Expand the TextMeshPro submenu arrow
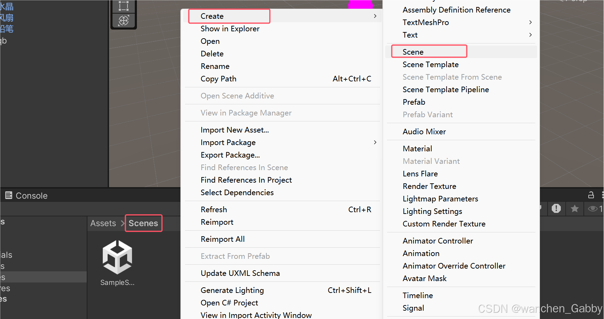 (530, 22)
